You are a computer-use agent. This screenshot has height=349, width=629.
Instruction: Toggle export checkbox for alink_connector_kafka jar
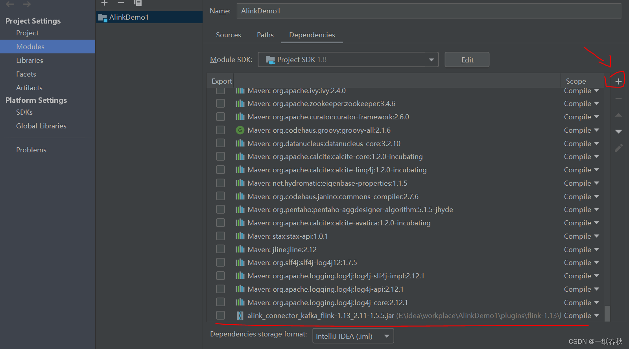pyautogui.click(x=221, y=315)
